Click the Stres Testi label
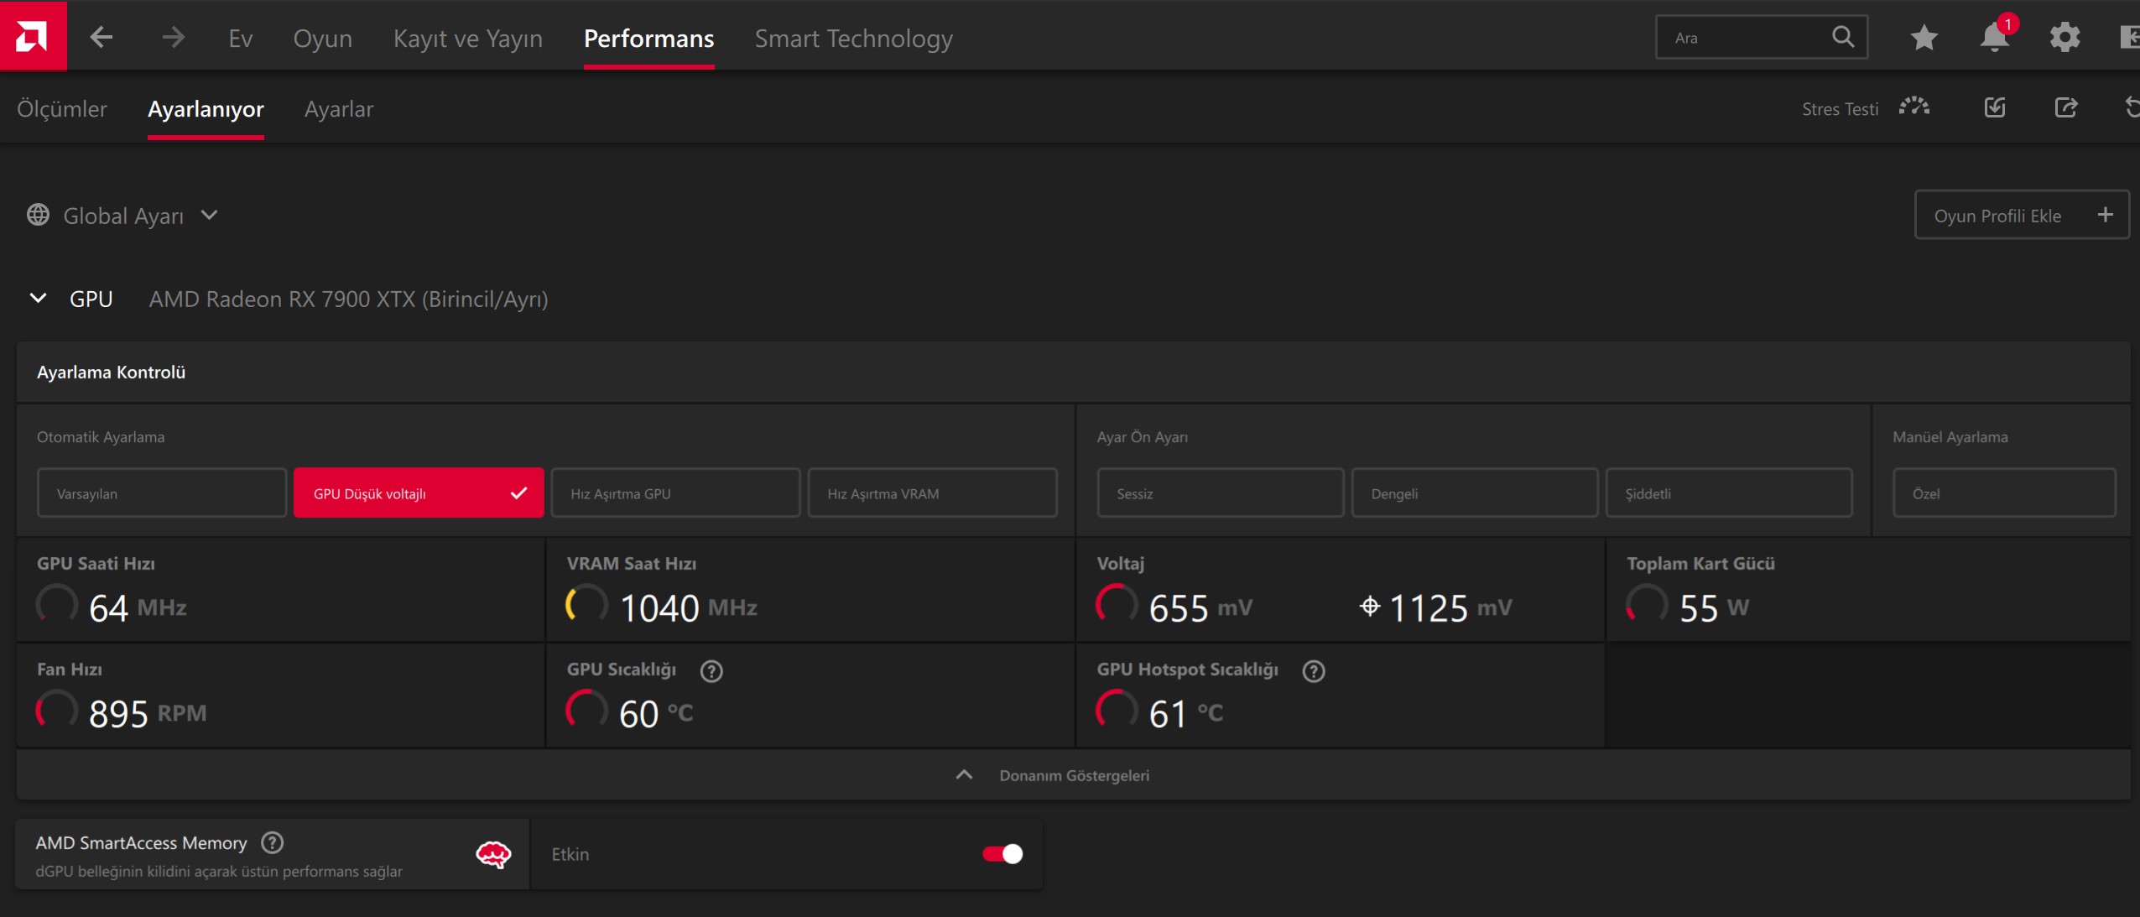Image resolution: width=2140 pixels, height=917 pixels. [1840, 109]
